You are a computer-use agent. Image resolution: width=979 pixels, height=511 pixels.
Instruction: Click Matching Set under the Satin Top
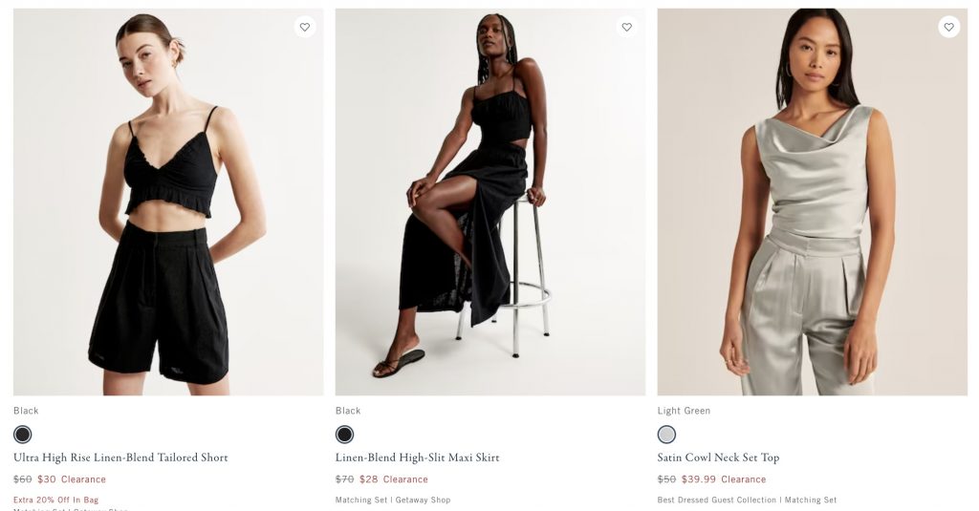[811, 500]
